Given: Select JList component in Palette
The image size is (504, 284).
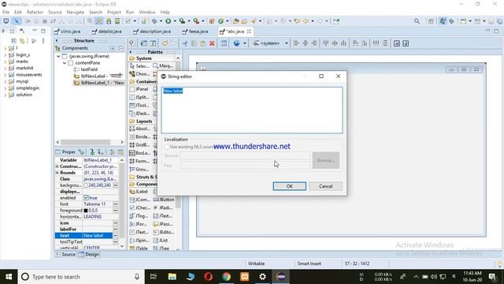Looking at the screenshot, I should [161, 240].
